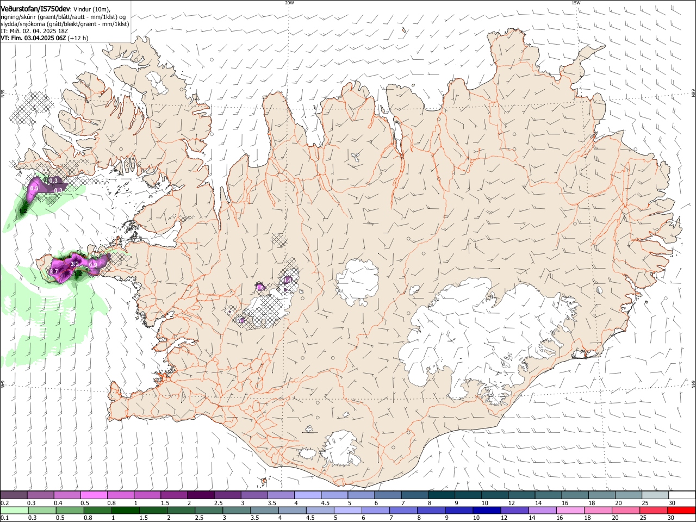Viewport: 696px width, 522px height.
Task: Select the blue 8 mm rain swatch
Action: point(431,510)
